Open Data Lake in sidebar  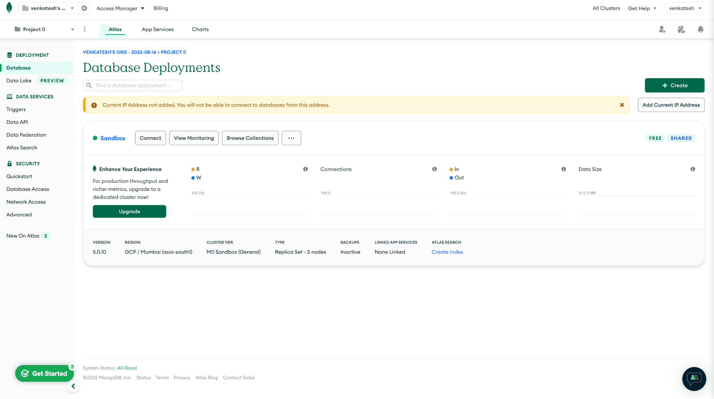19,81
